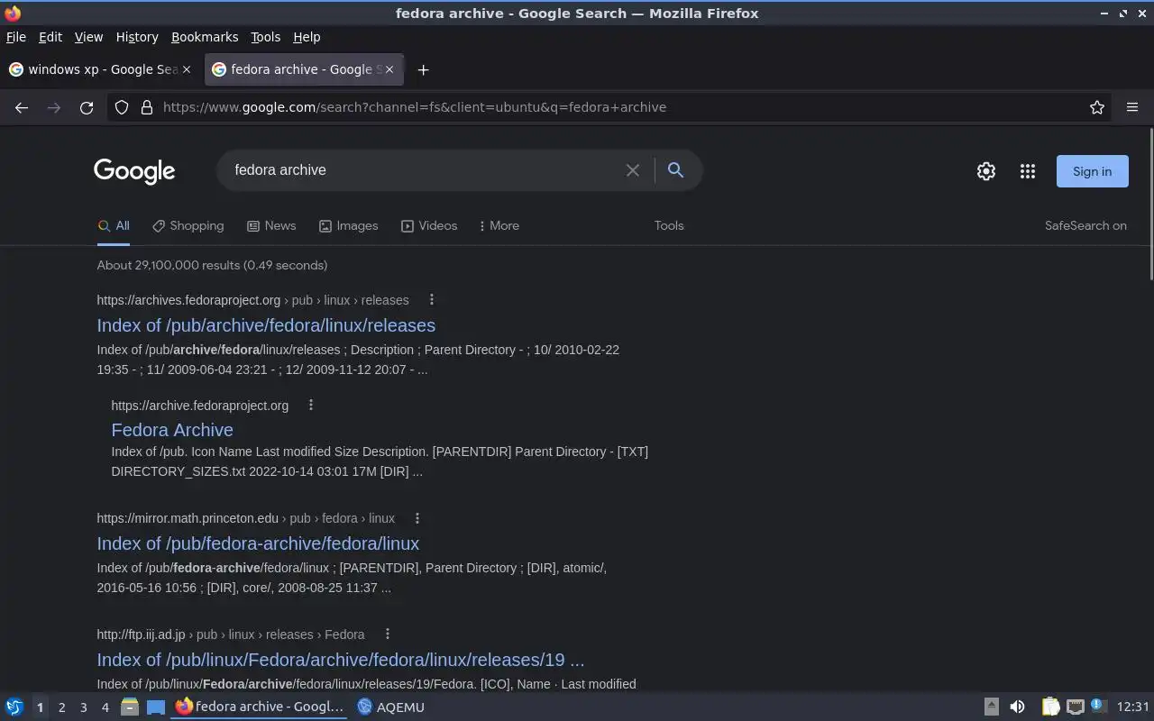Switch to Shopping results
This screenshot has height=721, width=1154.
(188, 226)
